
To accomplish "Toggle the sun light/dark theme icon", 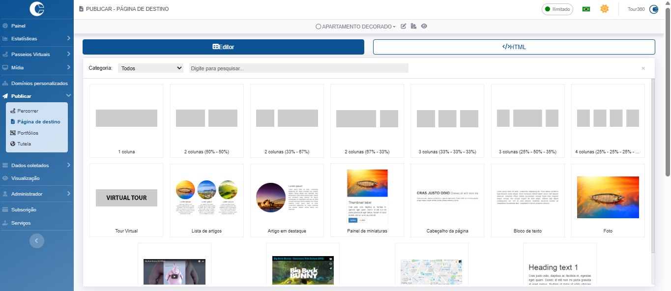I will click(x=604, y=9).
